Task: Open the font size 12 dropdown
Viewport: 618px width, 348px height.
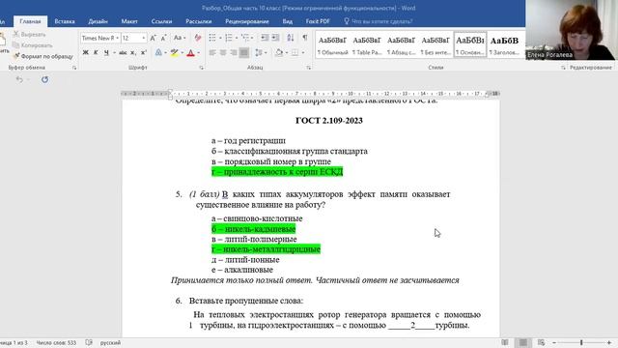Action: click(x=144, y=38)
